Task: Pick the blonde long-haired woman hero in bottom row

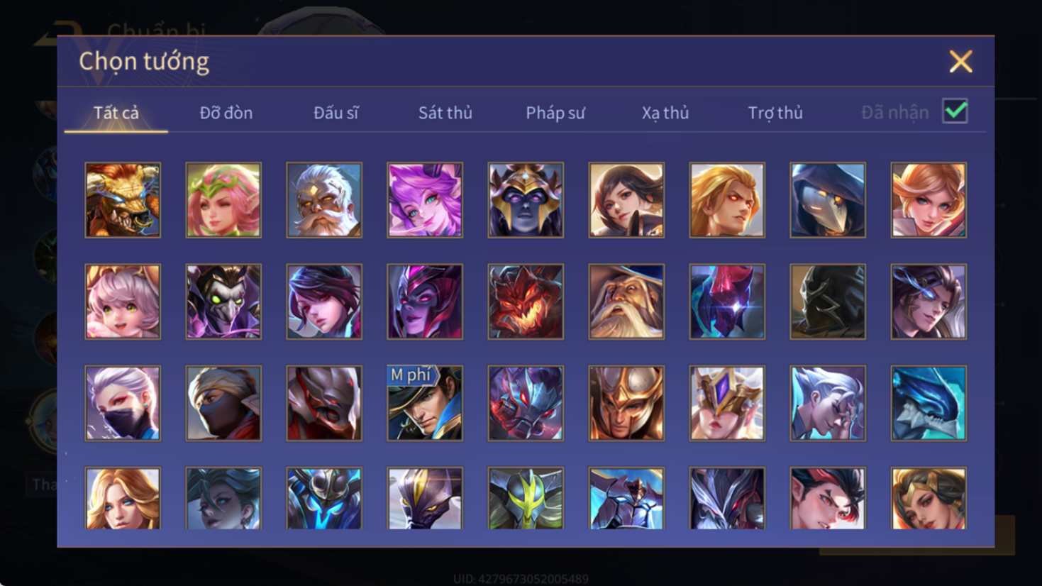Action: pyautogui.click(x=123, y=498)
